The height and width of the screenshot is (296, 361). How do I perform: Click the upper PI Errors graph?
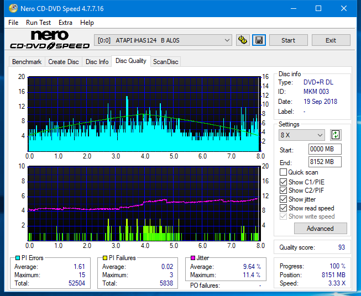coord(144,114)
